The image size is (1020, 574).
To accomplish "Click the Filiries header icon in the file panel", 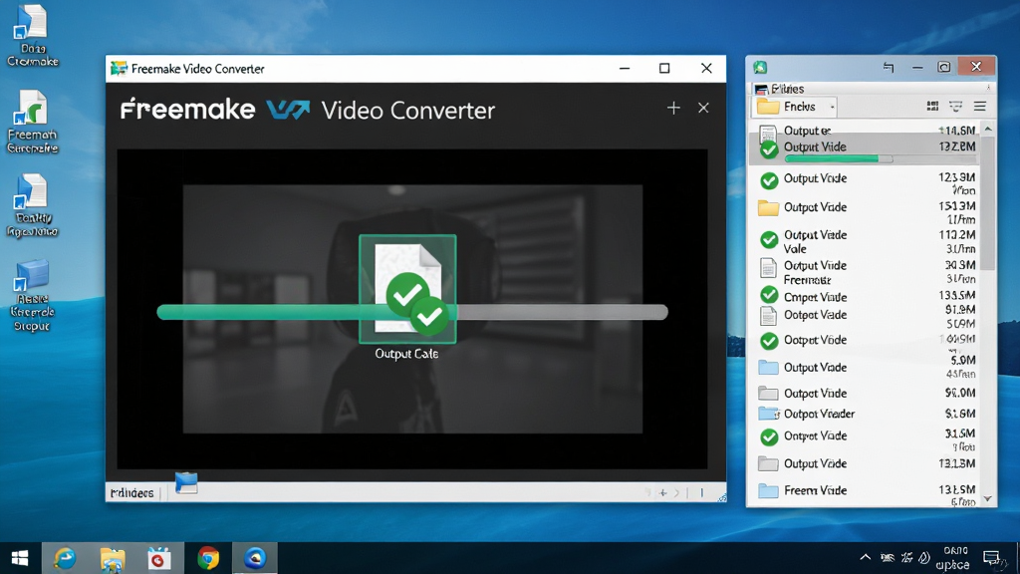I will [761, 89].
